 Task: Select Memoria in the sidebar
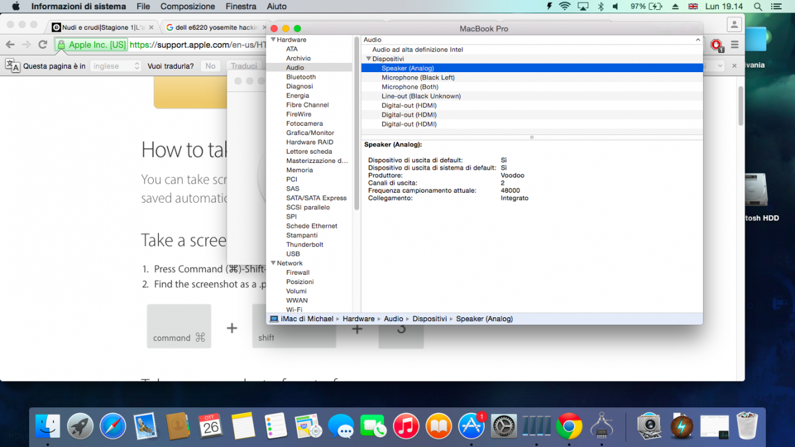point(299,170)
